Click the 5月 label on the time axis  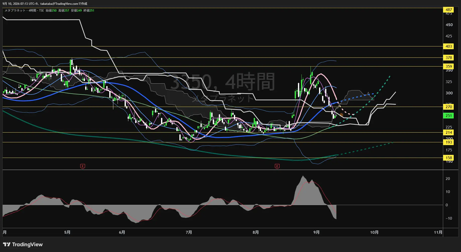(67, 232)
